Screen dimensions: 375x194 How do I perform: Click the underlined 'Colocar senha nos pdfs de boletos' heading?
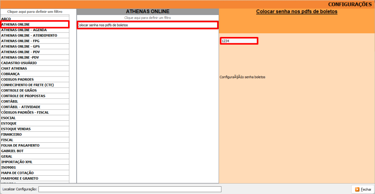(297, 12)
